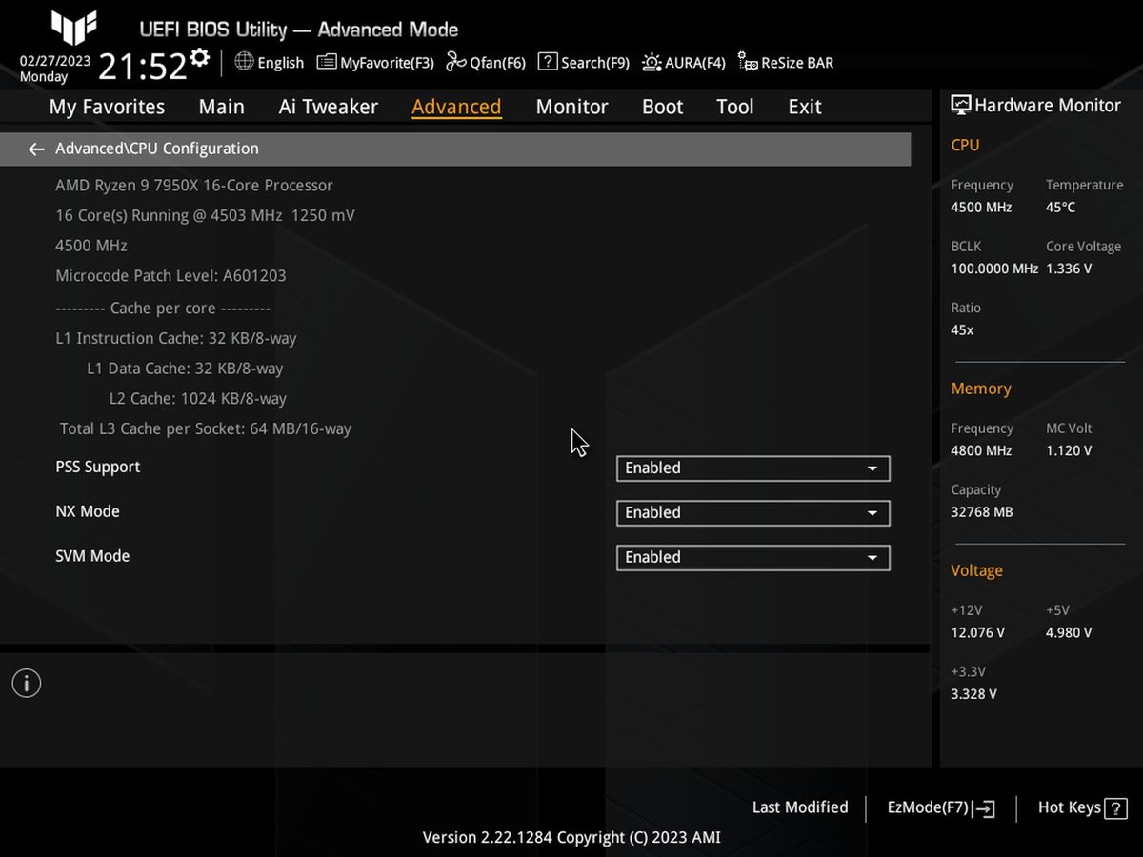Image resolution: width=1143 pixels, height=857 pixels.
Task: Open Last Modified settings list
Action: click(x=800, y=807)
